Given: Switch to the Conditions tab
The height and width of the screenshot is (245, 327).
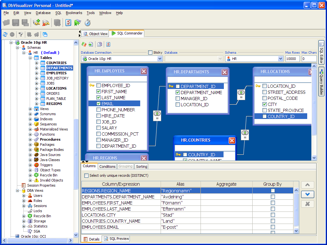Looking at the screenshot, I should (107, 167).
